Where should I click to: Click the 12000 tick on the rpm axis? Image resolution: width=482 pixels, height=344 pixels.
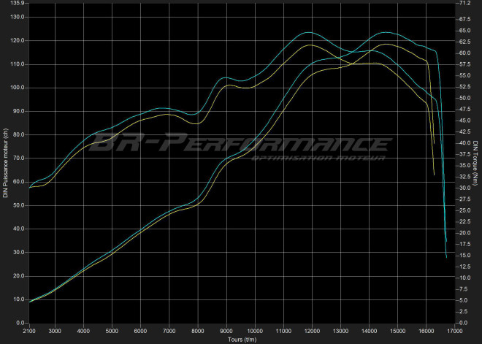point(312,330)
